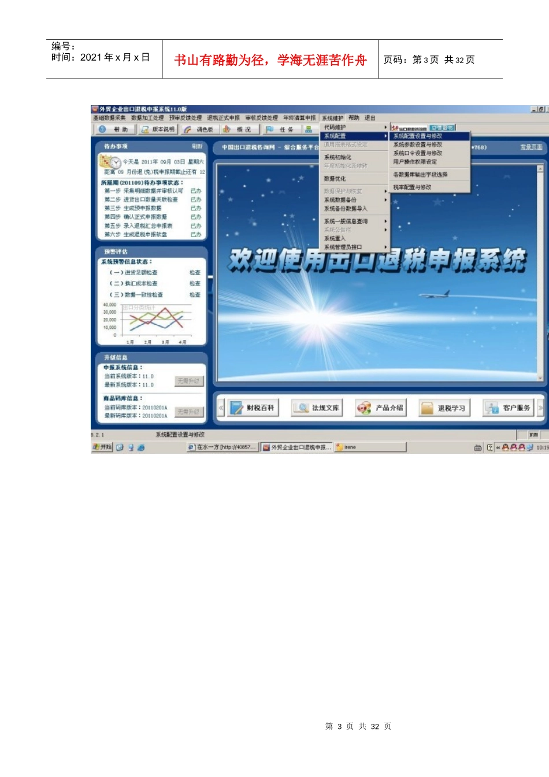Viewport: 549px width, 777px height.
Task: Open 客户服务 button
Action: (x=508, y=408)
